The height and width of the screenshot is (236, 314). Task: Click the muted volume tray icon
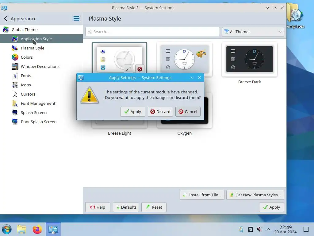point(259,229)
